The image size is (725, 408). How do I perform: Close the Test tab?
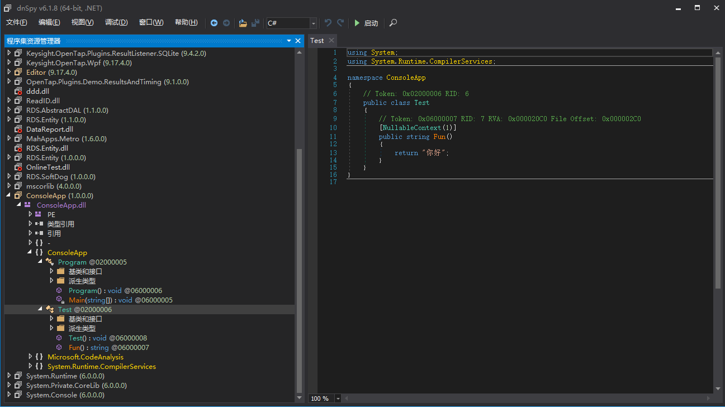331,40
